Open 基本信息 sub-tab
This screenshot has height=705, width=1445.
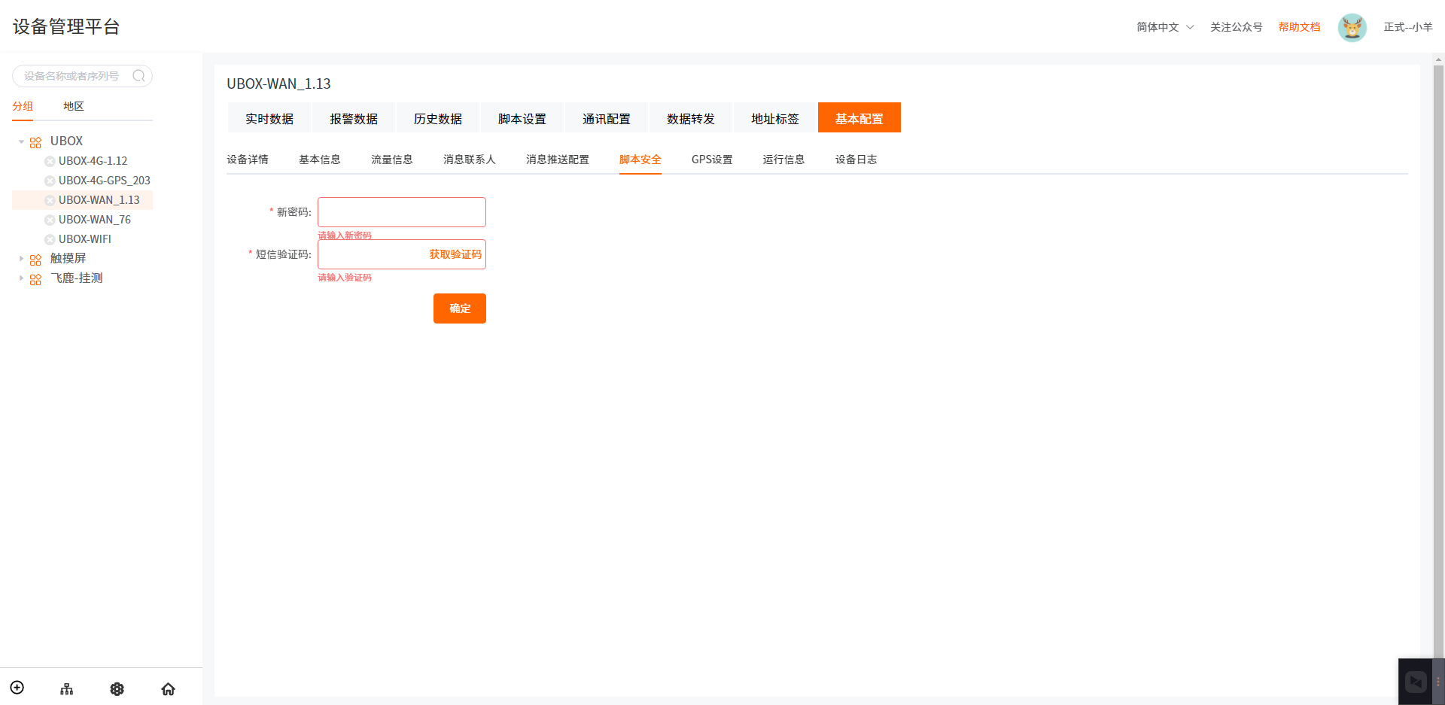(x=320, y=160)
